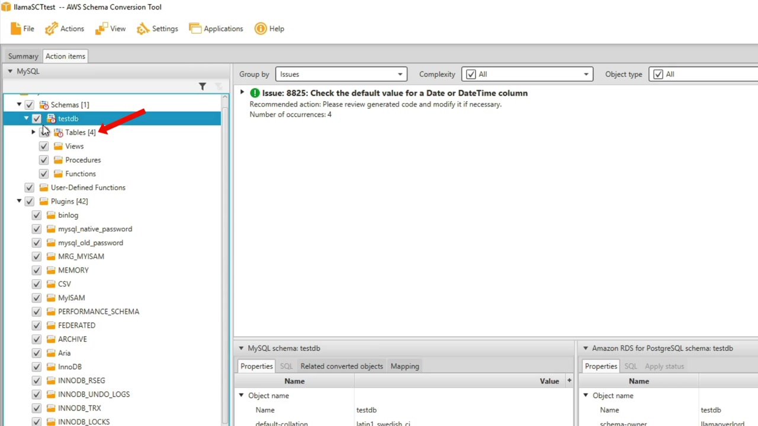Click the plus icon beside Value column
Viewport: 758px width, 426px height.
[x=569, y=380]
